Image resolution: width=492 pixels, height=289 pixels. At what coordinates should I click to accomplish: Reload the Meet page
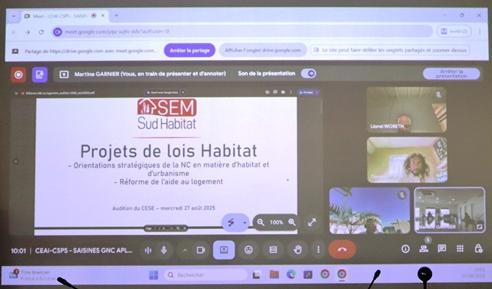tap(41, 32)
